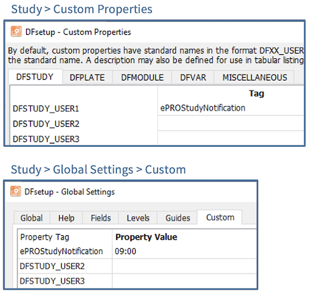Click the empty Tag cell for DFSTUDY_USER2
This screenshot has height=293, width=309.
[230, 123]
